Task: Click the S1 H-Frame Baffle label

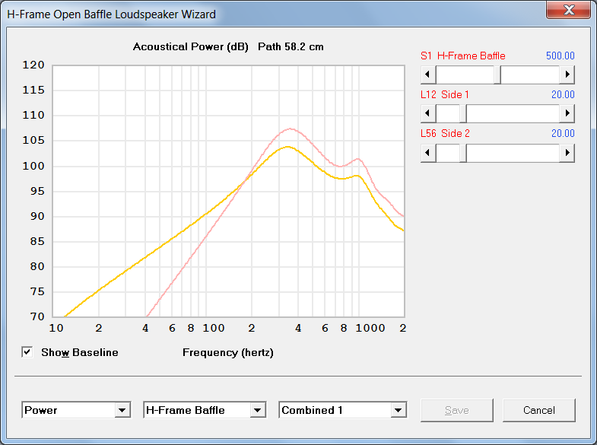Action: 463,56
